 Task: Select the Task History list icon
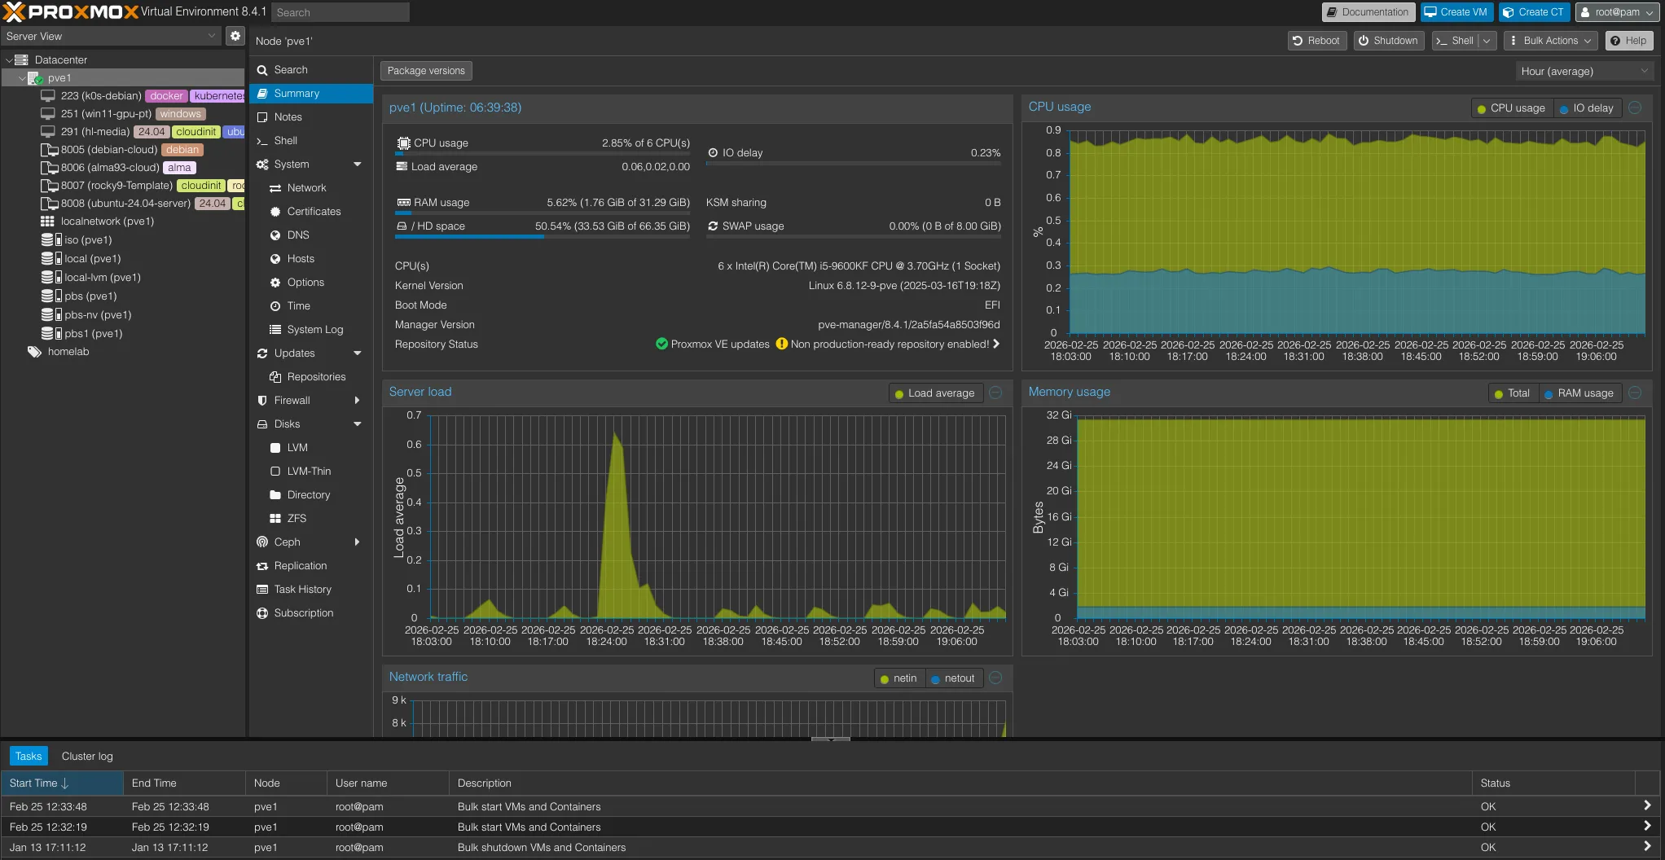(262, 590)
